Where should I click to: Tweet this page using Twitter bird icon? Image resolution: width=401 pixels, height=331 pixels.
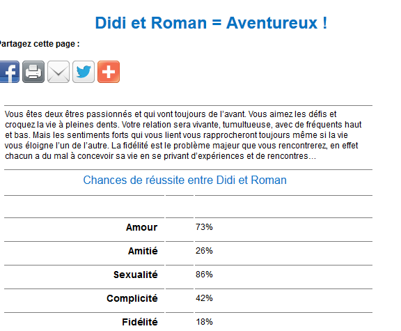[84, 72]
